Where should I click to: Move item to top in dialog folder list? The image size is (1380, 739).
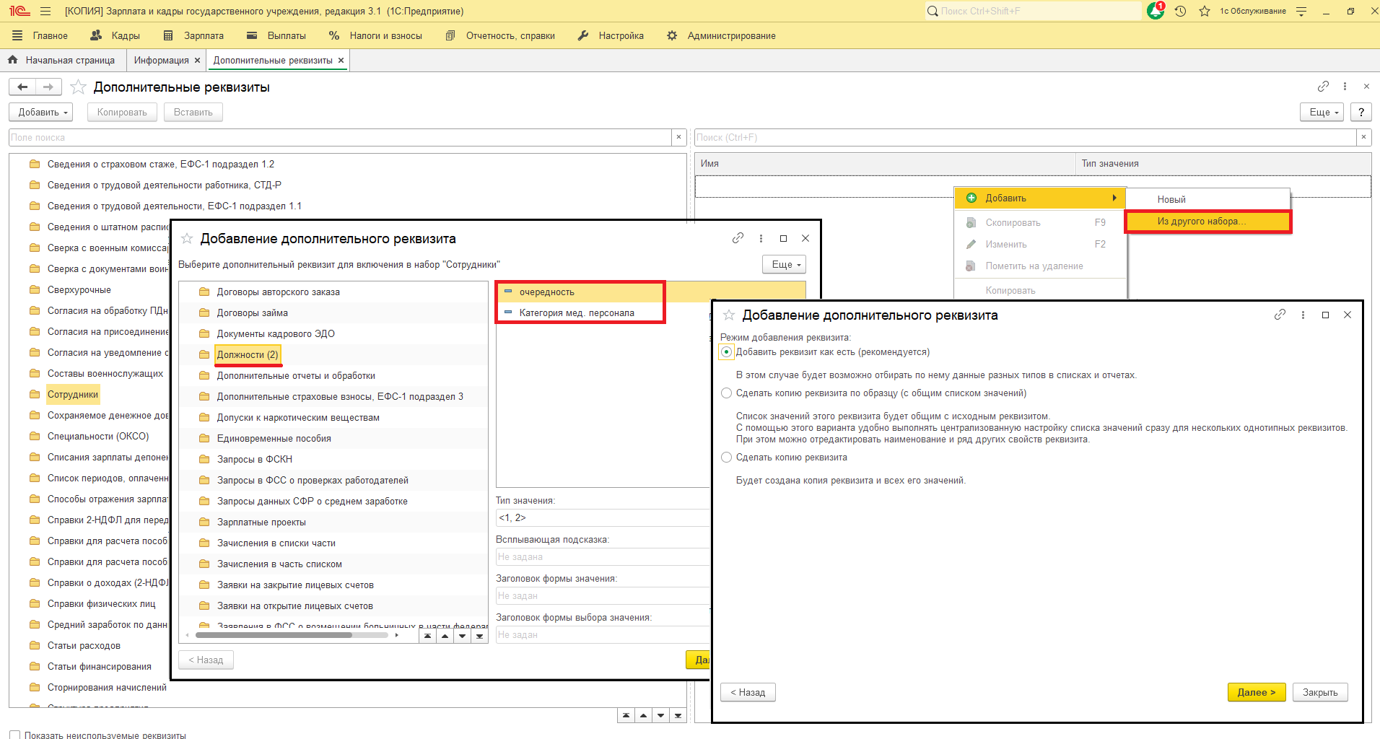(428, 636)
